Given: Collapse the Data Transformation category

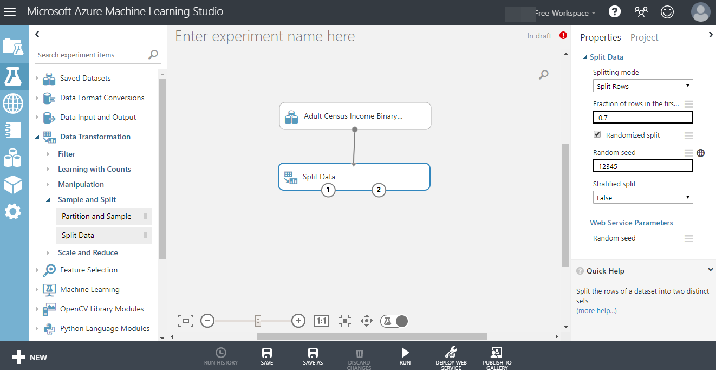Looking at the screenshot, I should (37, 137).
